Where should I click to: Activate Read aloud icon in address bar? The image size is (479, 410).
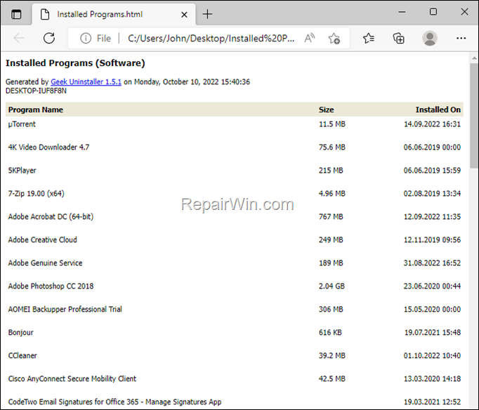(x=310, y=39)
